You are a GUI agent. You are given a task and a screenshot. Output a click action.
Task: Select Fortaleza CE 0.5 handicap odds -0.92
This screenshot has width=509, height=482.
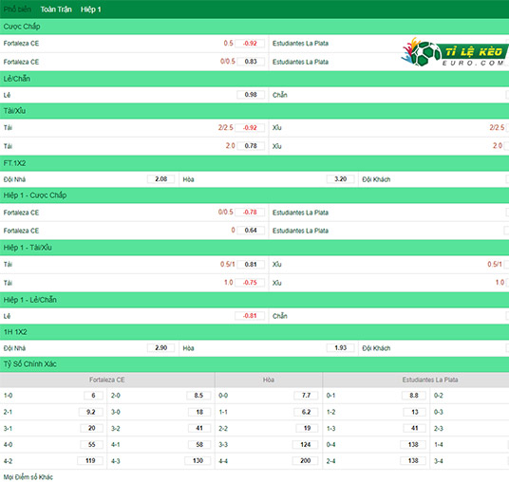(250, 43)
